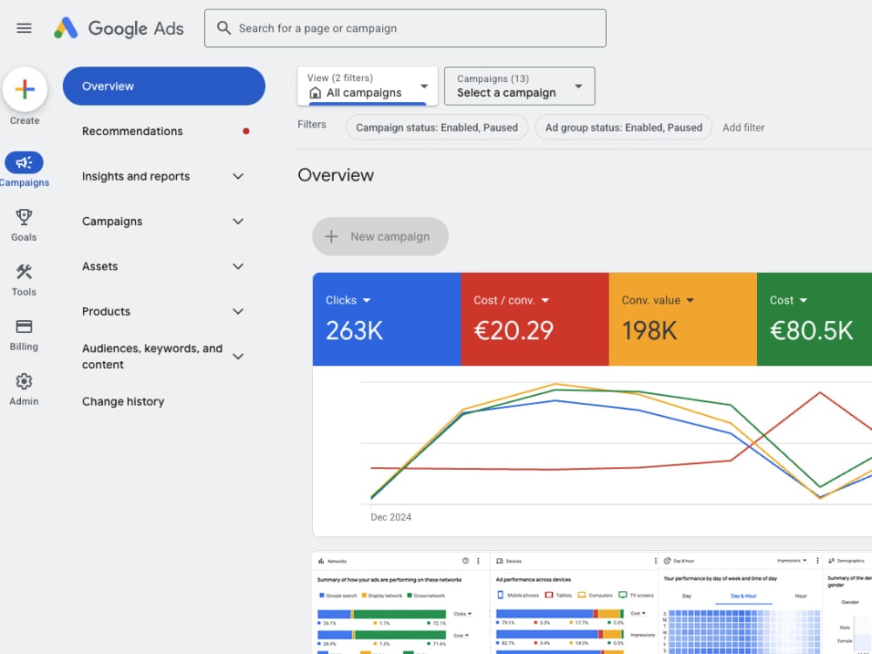Click the orange 198K Conv. value tile
872x654 pixels.
[683, 319]
